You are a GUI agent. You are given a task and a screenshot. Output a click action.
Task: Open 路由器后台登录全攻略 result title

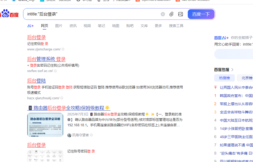[69, 108]
